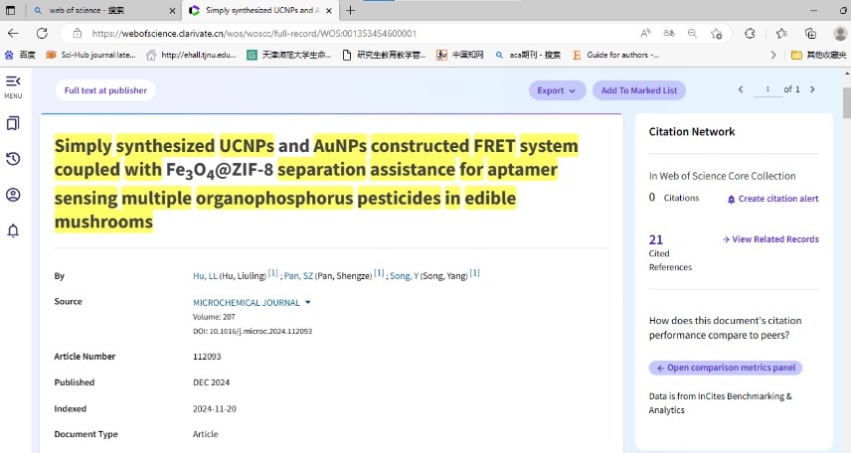Open 其他收藏夹 bookmarks folder
Screen dimensions: 851x453
819,55
